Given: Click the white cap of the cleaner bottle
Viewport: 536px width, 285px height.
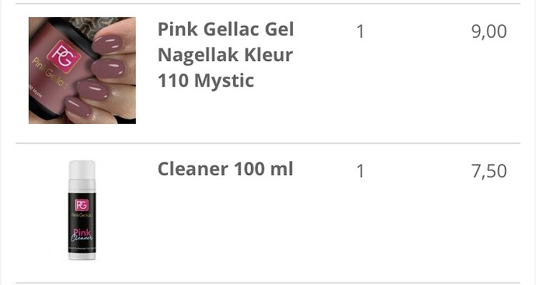Looking at the screenshot, I should [x=82, y=170].
